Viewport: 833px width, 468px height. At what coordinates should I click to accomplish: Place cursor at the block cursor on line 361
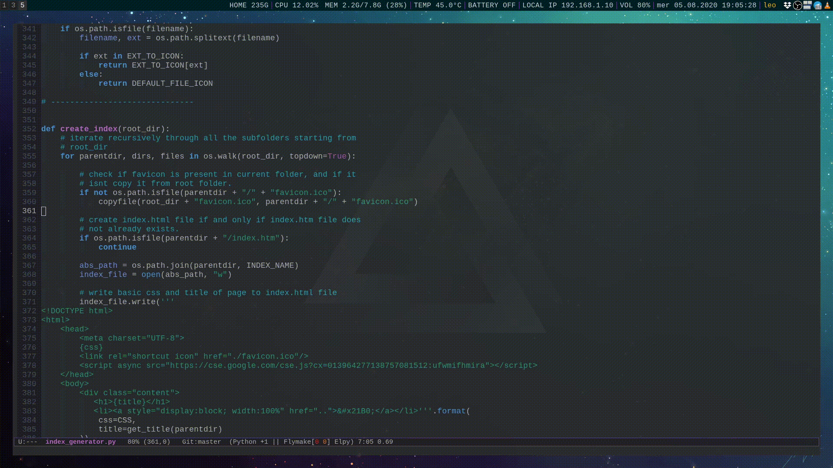(43, 211)
